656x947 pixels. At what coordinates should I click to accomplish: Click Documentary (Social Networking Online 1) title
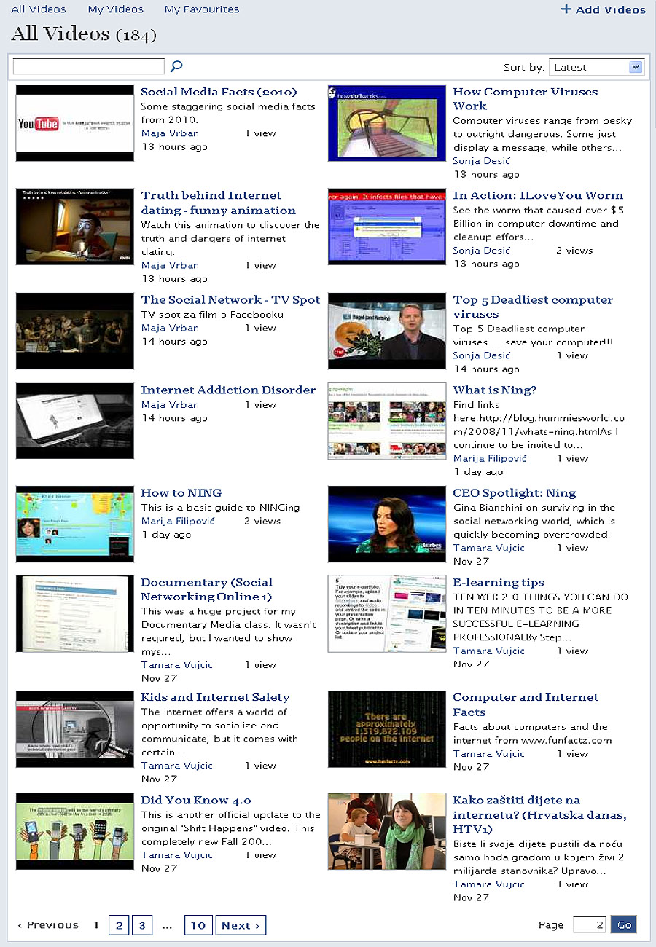(207, 589)
